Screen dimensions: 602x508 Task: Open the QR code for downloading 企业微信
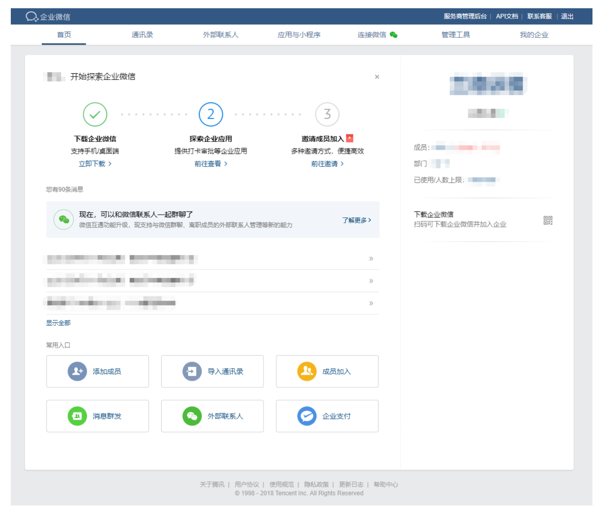pos(548,220)
